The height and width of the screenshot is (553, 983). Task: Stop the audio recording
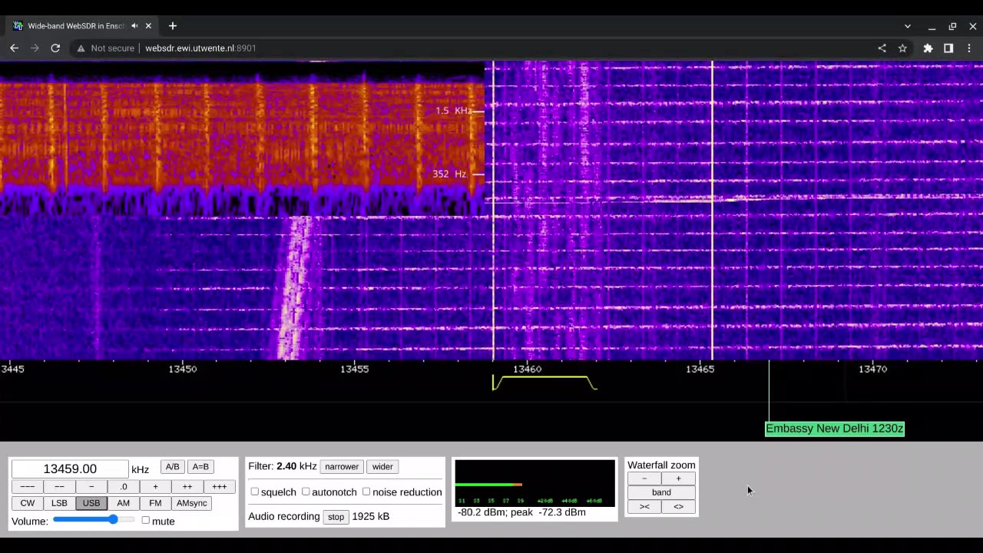[x=336, y=517]
